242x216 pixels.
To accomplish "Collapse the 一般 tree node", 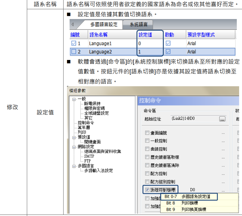I will pyautogui.click(x=74, y=99).
